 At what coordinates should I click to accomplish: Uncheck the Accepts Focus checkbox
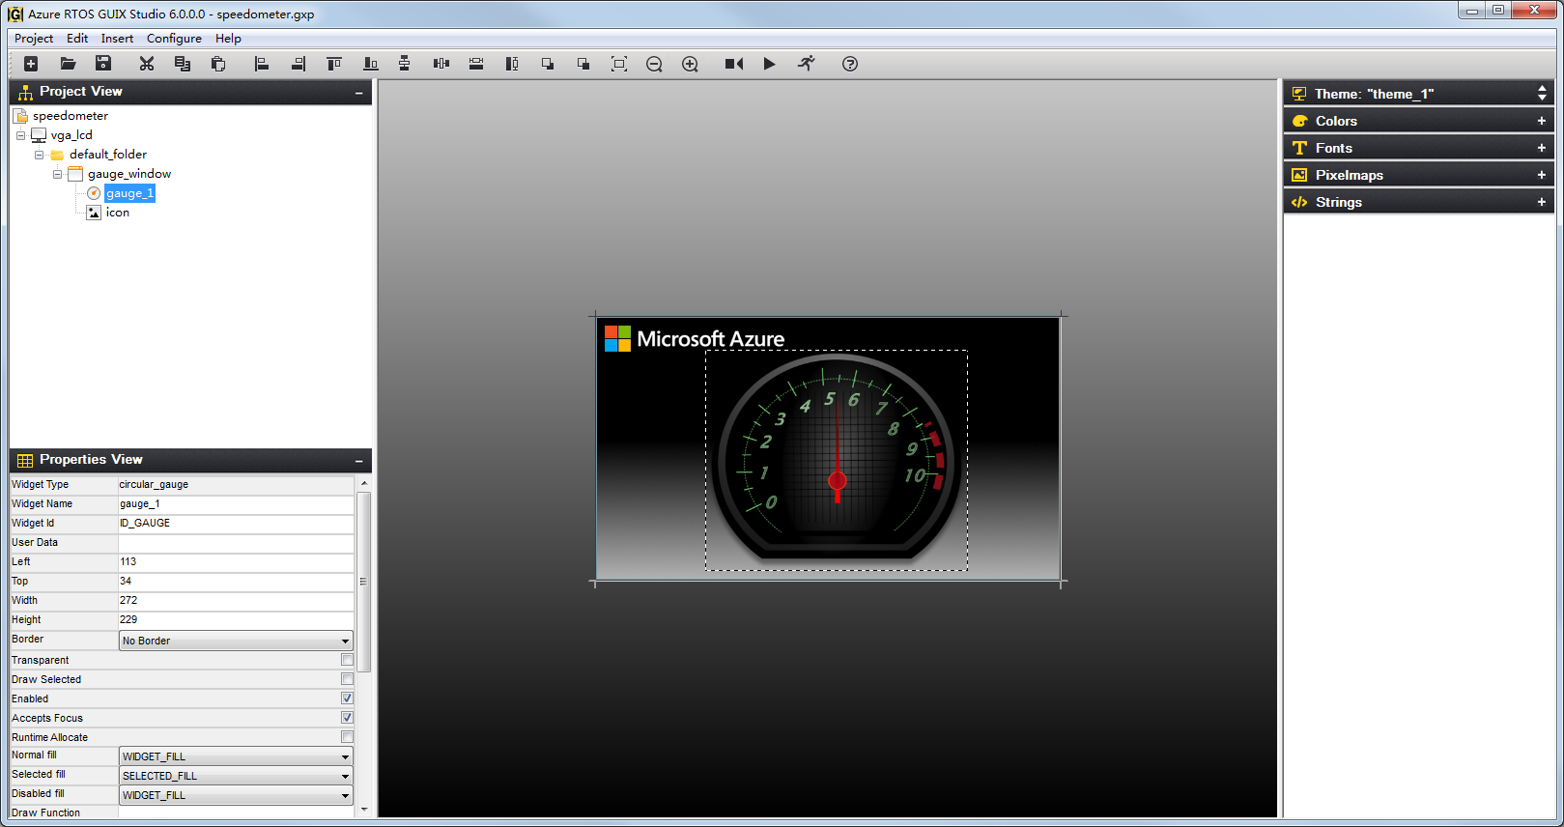point(347,718)
